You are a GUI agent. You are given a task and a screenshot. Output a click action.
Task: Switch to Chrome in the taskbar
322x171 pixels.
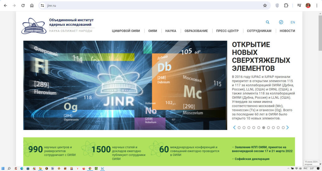click(90, 168)
